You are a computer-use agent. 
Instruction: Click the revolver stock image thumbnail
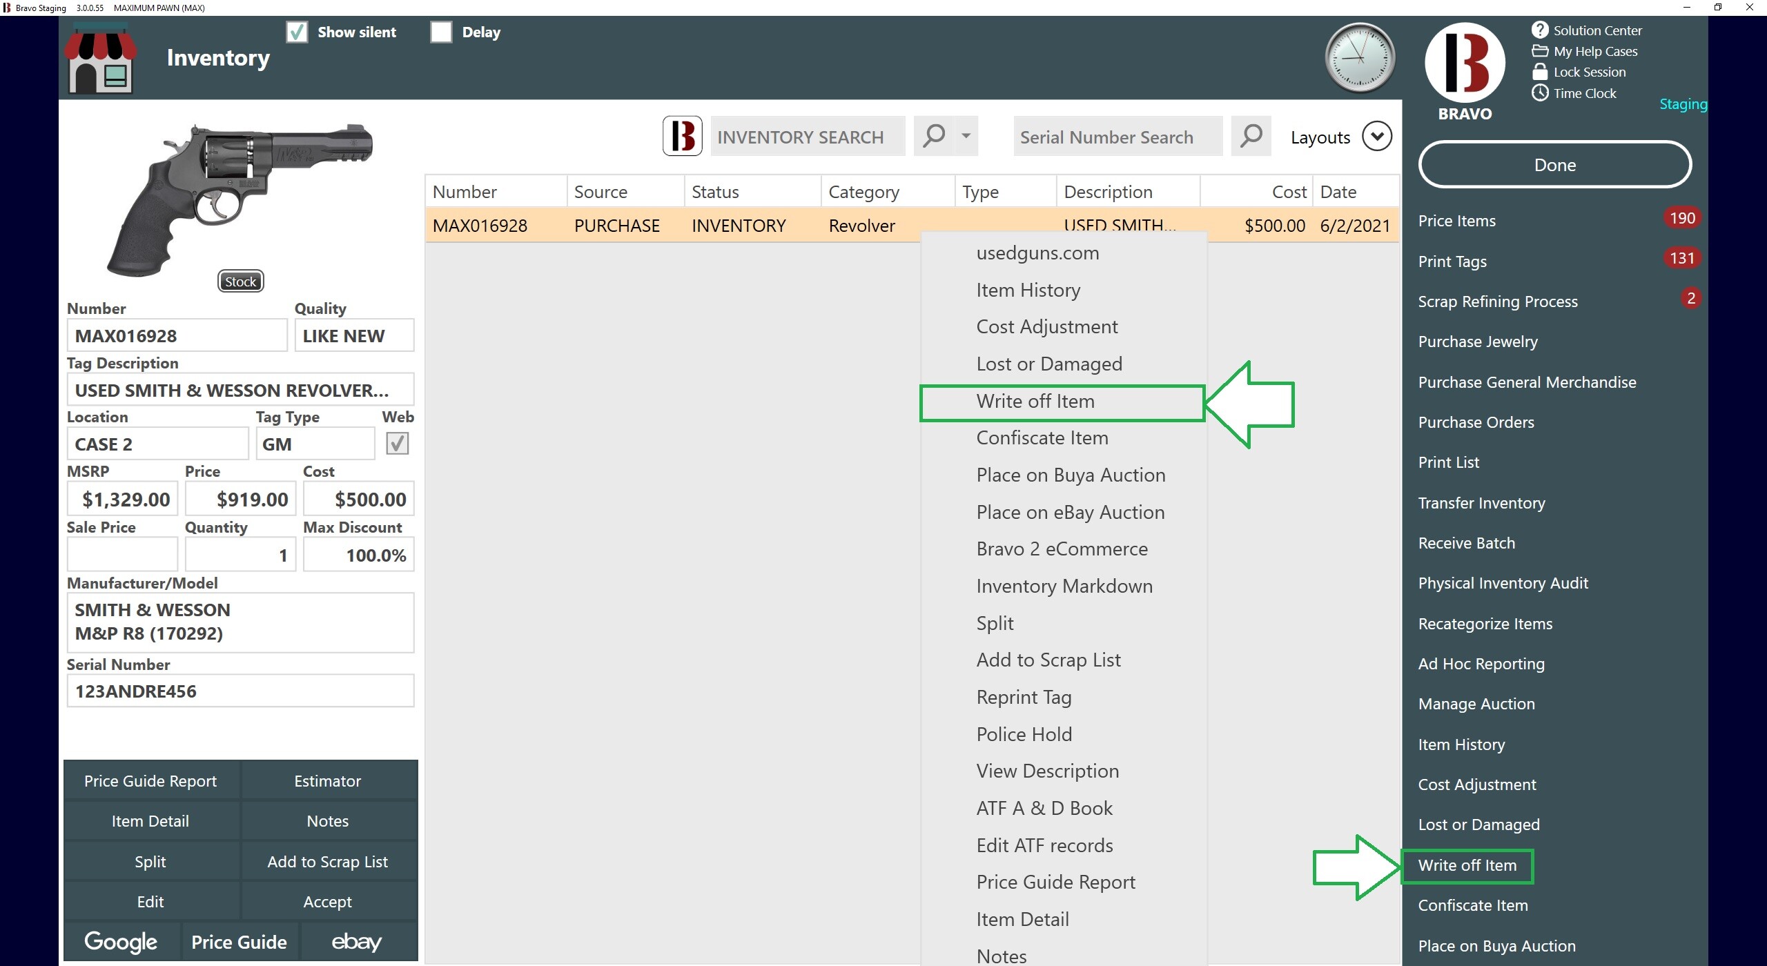click(x=240, y=199)
